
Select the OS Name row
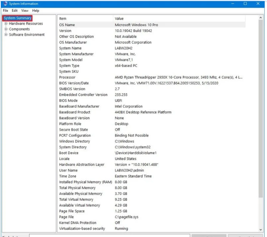[x=152, y=25]
